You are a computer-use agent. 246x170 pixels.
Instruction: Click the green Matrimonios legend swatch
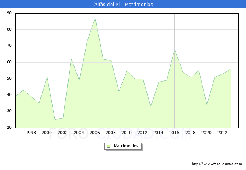[x=108, y=146]
